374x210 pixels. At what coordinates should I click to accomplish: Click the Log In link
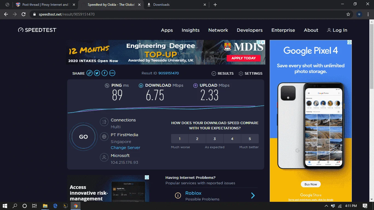pos(337,30)
